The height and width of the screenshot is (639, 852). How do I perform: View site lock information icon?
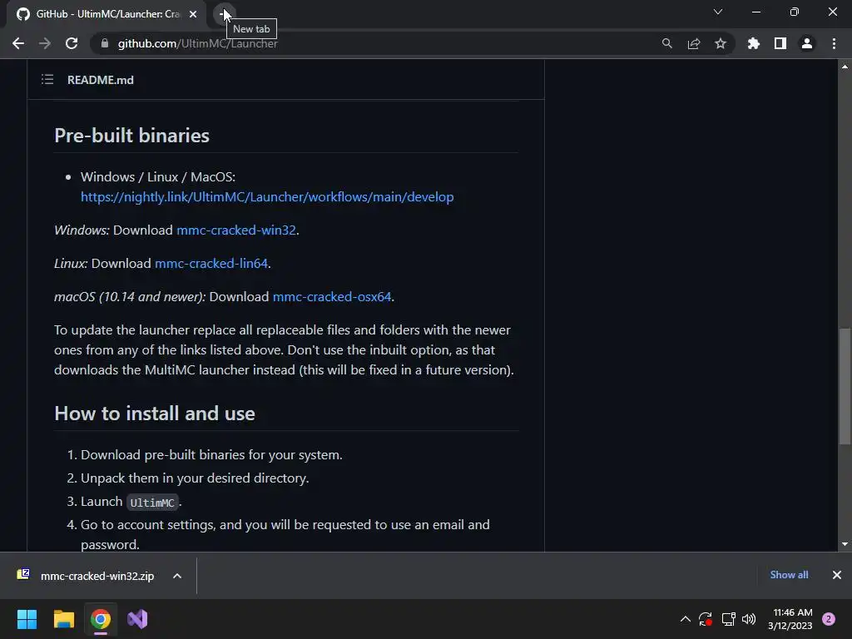104,43
